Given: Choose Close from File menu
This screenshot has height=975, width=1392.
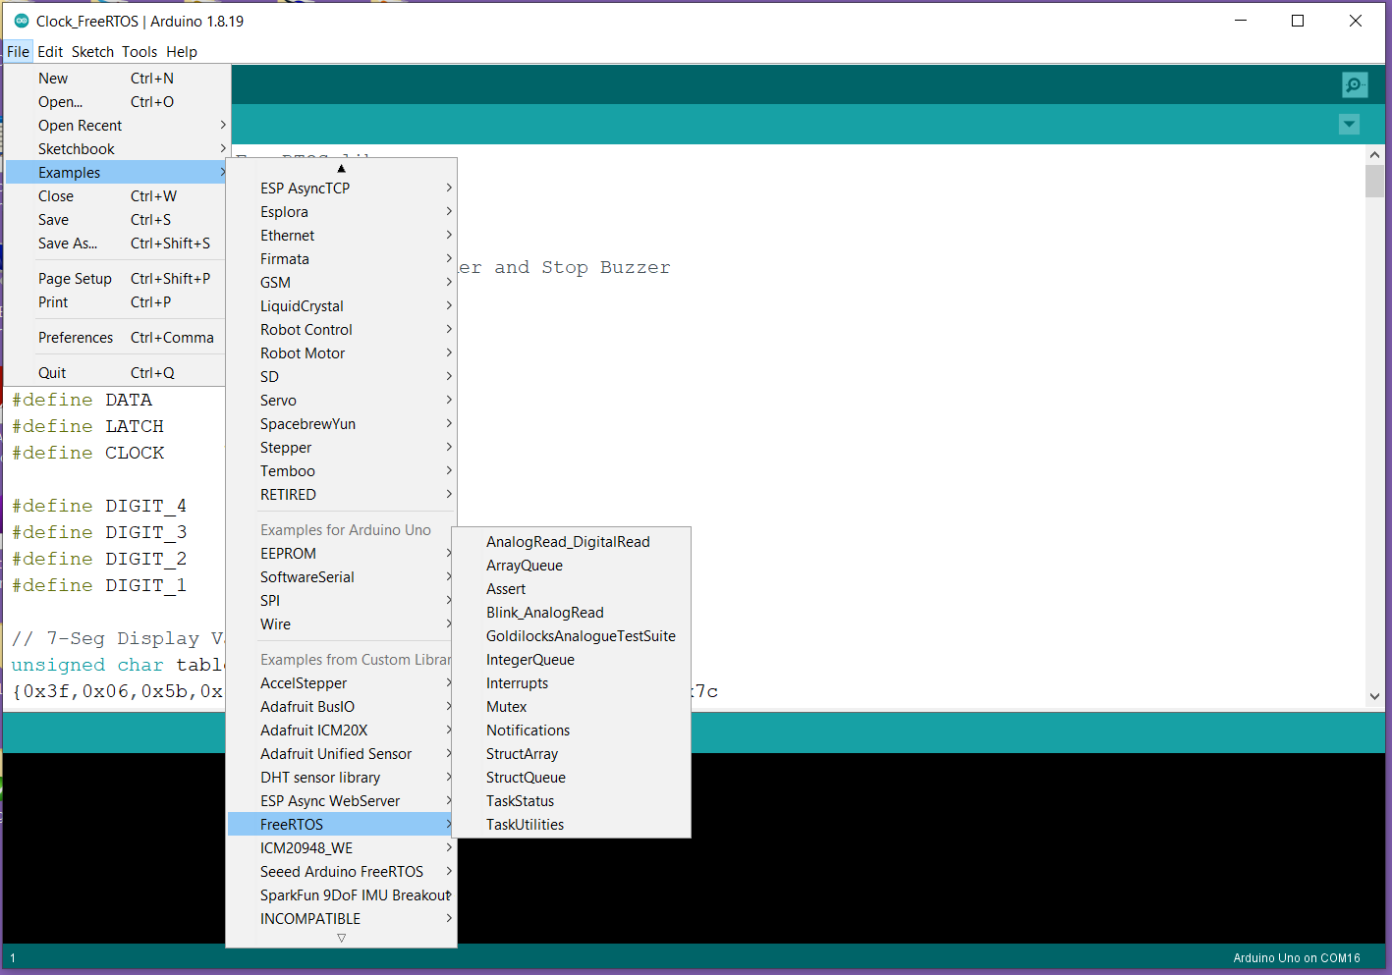Looking at the screenshot, I should (x=118, y=196).
